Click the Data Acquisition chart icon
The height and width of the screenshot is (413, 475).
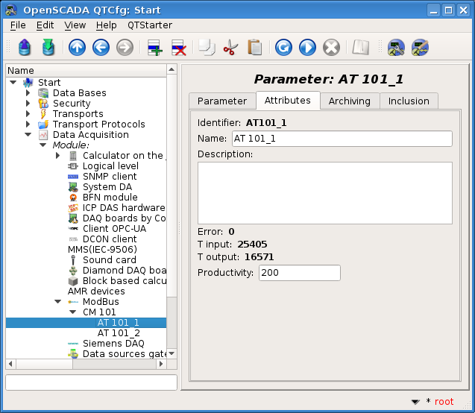(x=43, y=135)
